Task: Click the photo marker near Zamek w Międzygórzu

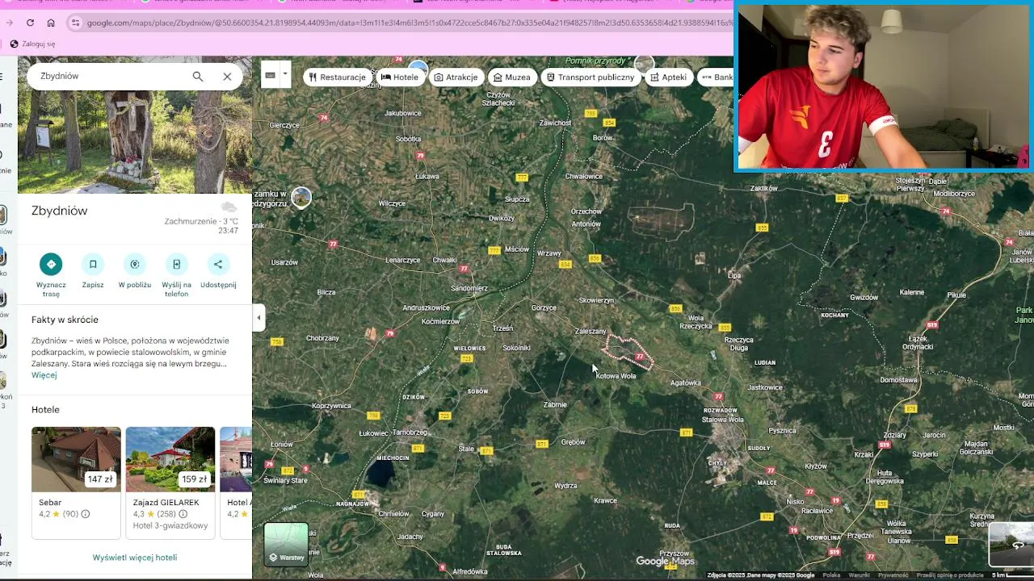Action: coord(301,197)
